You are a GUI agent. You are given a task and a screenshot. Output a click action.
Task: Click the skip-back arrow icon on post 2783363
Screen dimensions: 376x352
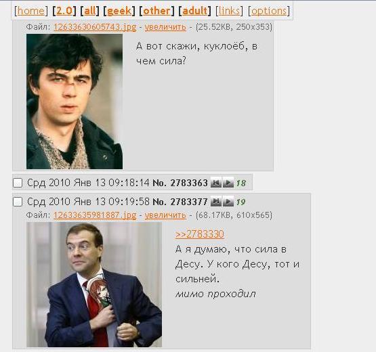coord(216,183)
